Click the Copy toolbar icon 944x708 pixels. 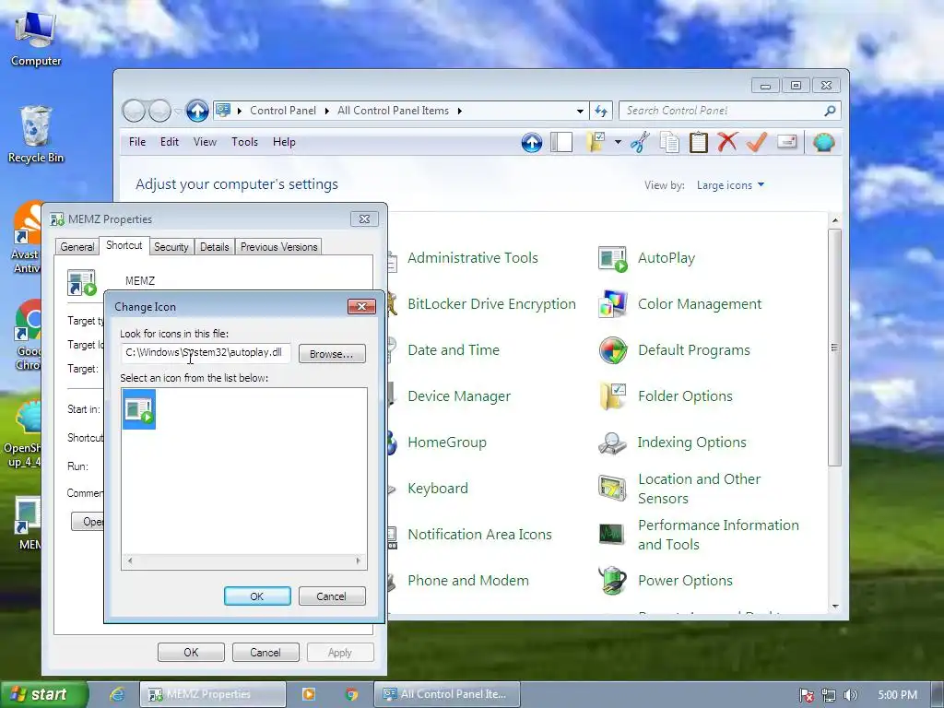coord(669,142)
